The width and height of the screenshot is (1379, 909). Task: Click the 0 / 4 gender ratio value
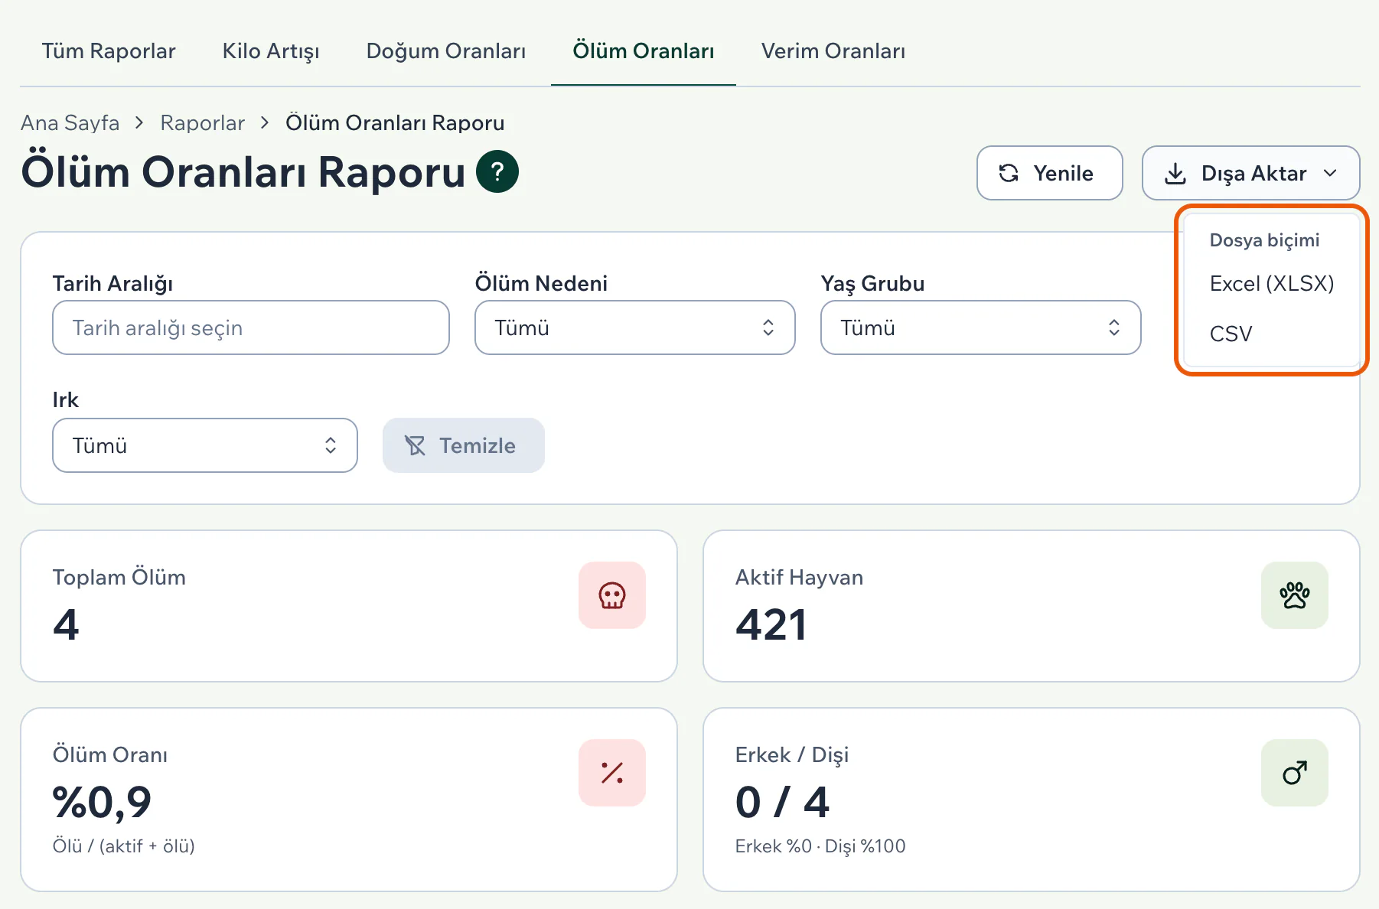click(782, 802)
